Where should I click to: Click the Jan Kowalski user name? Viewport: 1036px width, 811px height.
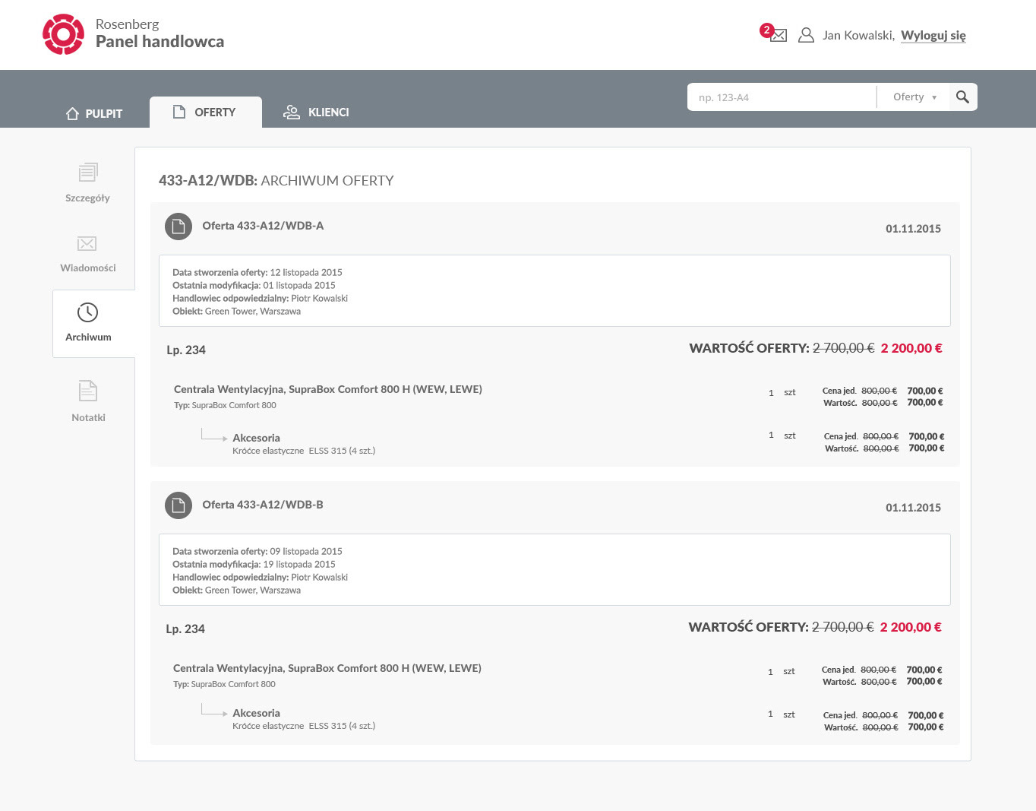(858, 36)
